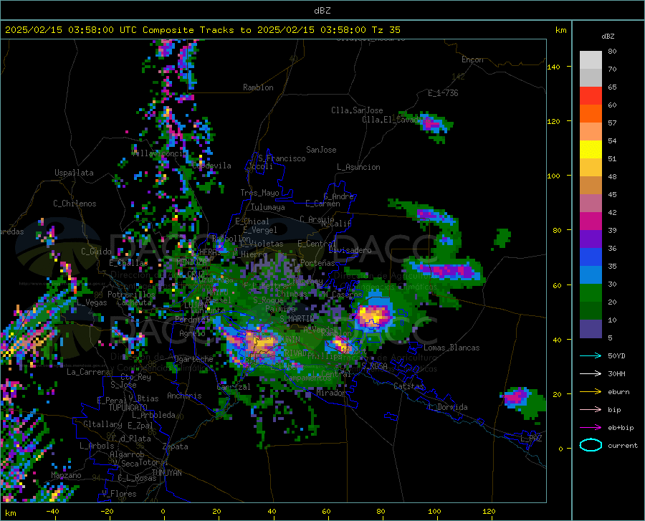Image resolution: width=645 pixels, height=521 pixels.
Task: Click the white 80 dBZ color swatch
Action: pyautogui.click(x=591, y=59)
